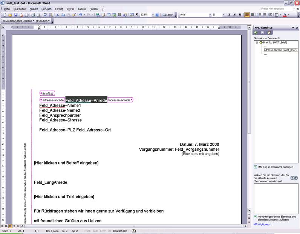Apply an outside border to the selection
Image resolution: width=300 pixels, height=234 pixels.
click(x=277, y=15)
